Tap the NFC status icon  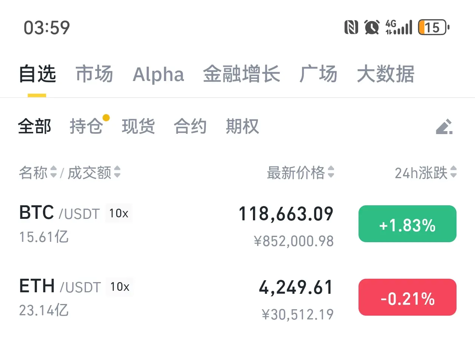tap(351, 27)
